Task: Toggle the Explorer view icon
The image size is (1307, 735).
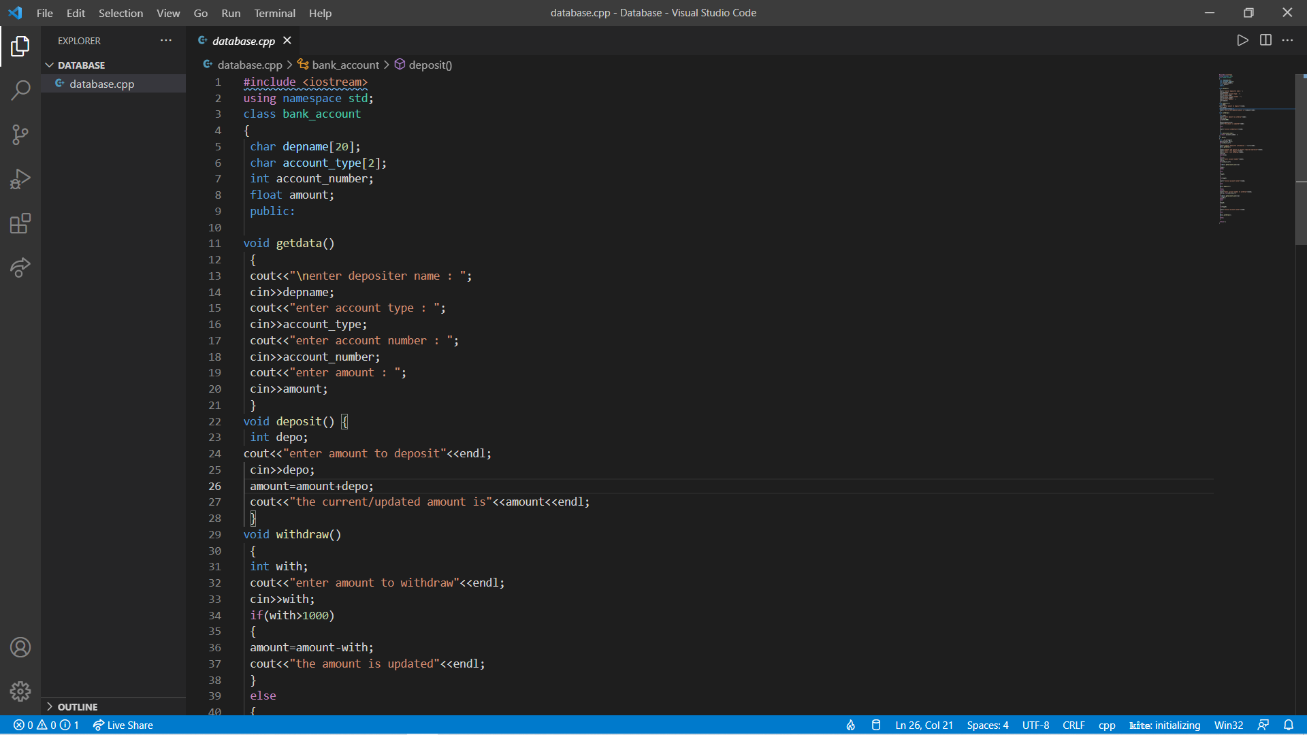Action: tap(20, 46)
